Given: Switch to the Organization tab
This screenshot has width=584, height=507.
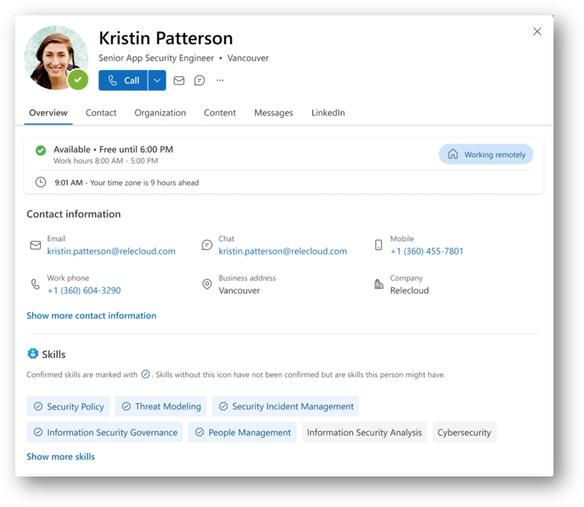Looking at the screenshot, I should click(x=160, y=113).
